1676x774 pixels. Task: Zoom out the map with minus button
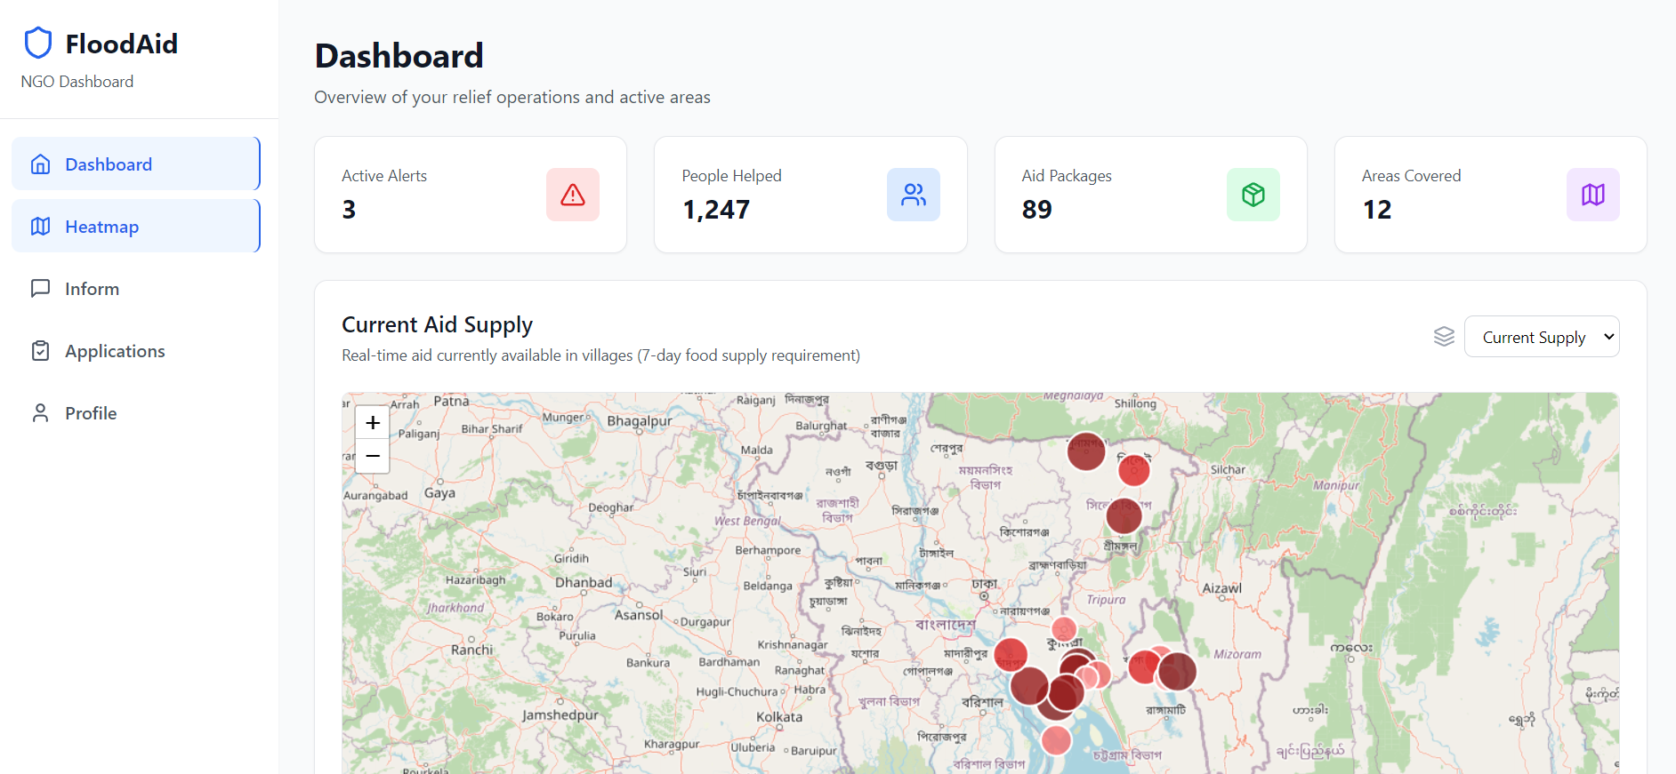[373, 456]
